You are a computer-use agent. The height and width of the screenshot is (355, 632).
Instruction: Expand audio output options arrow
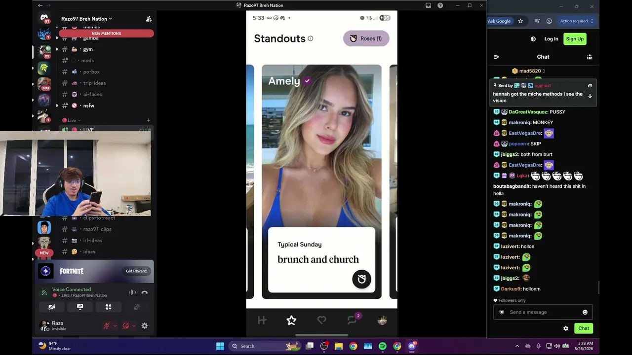pyautogui.click(x=134, y=326)
